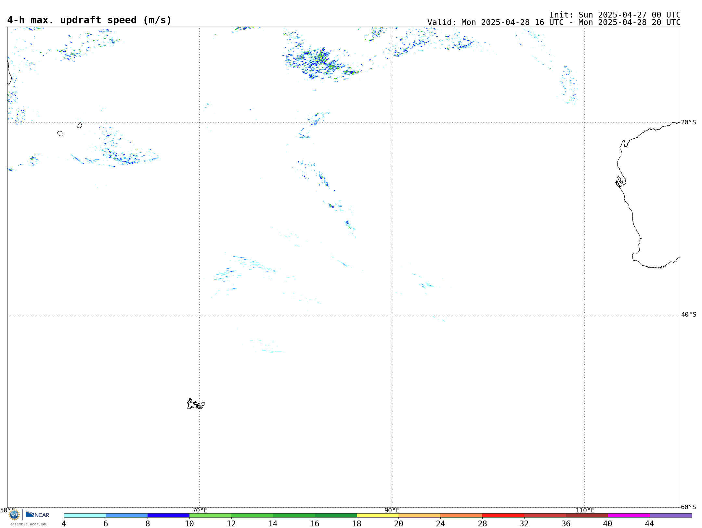The image size is (702, 528).
Task: Pick the bright red 28–32 colorbar swatch
Action: 503,515
